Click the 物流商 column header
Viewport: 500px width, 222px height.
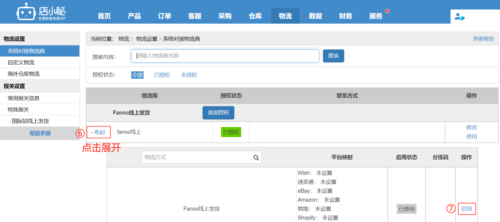coord(150,96)
